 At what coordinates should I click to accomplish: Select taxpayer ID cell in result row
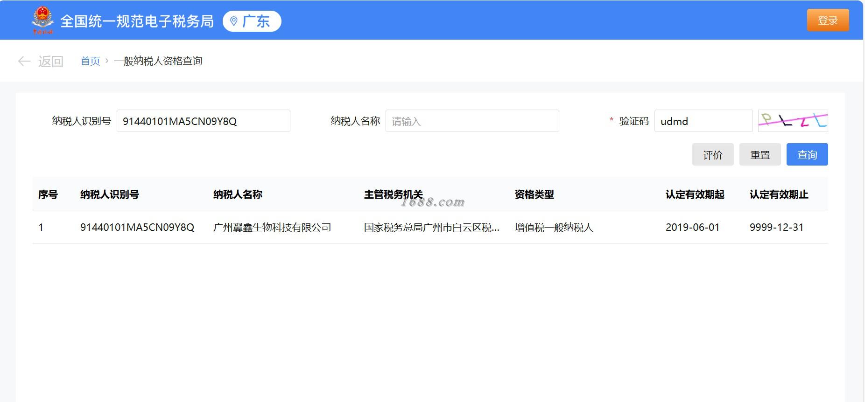[x=137, y=227]
